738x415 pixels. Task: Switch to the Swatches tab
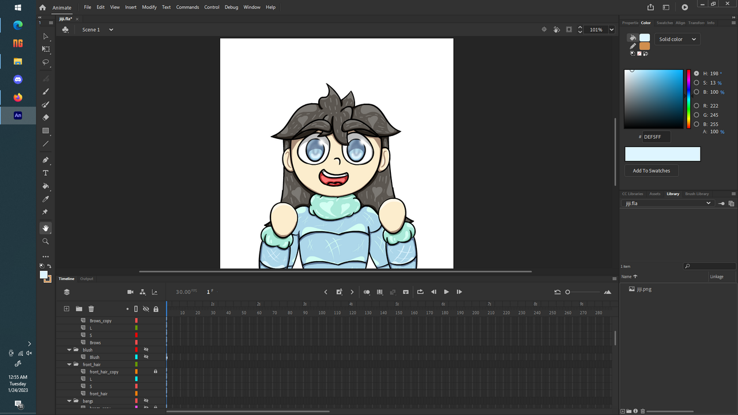click(x=665, y=22)
